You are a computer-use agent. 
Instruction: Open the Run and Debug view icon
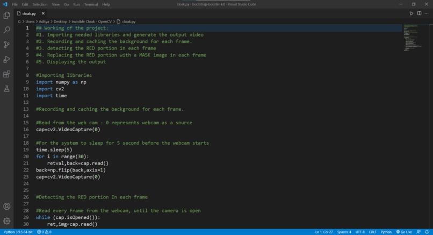point(6,59)
